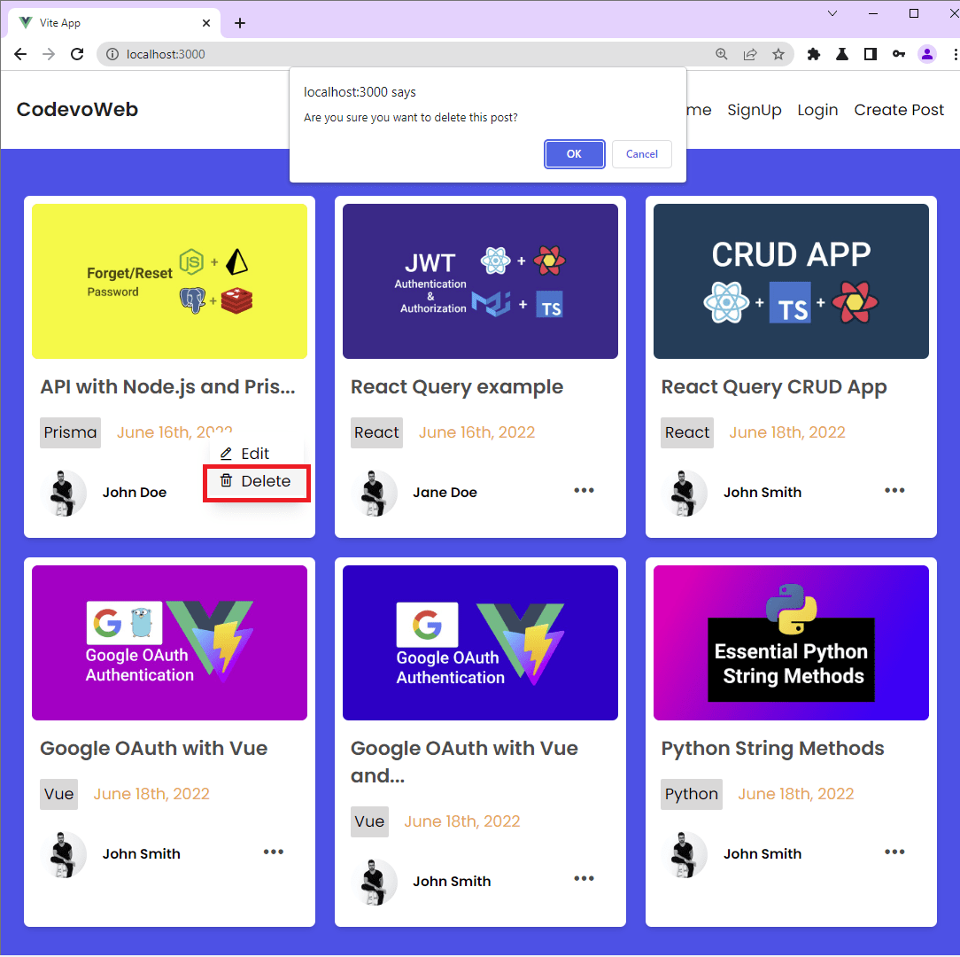960x957 pixels.
Task: Click the extensions puzzle icon
Action: [x=814, y=53]
